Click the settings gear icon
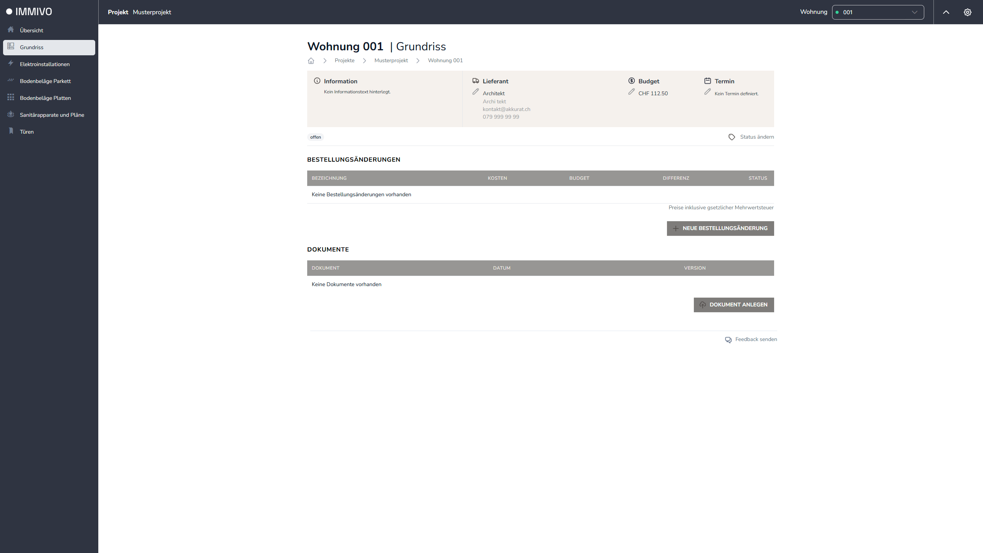The width and height of the screenshot is (983, 553). point(967,12)
